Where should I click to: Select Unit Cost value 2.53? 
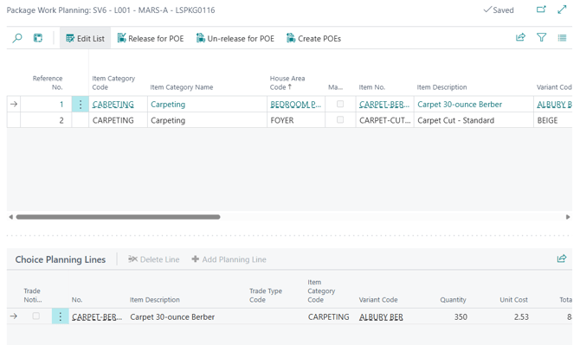pos(521,317)
